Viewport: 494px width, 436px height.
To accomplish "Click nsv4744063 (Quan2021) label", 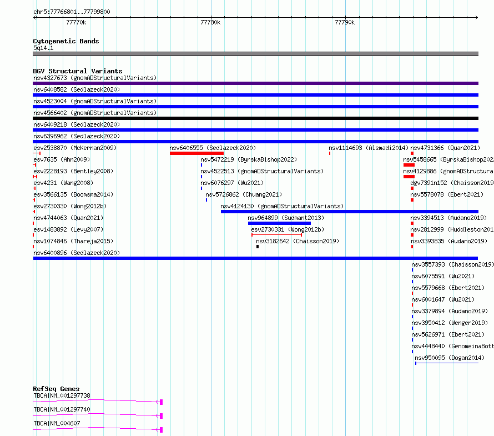I will coord(68,218).
